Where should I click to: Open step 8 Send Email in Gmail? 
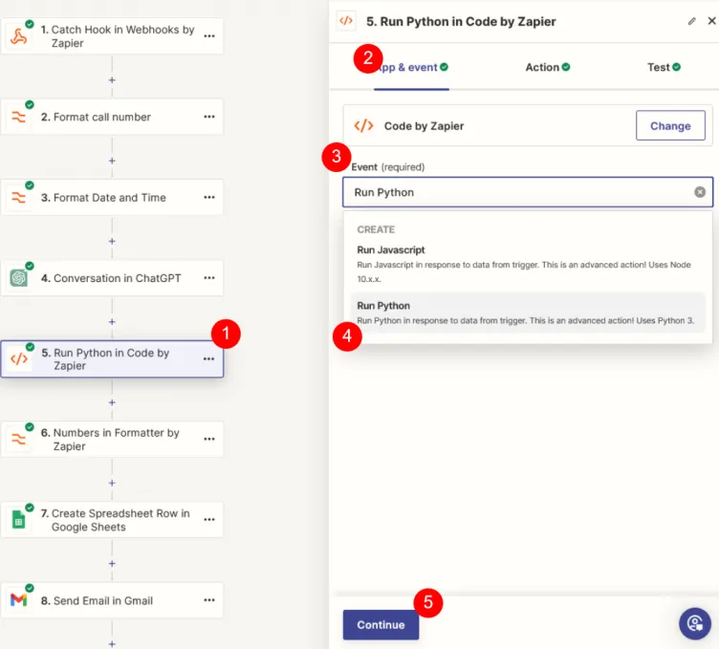point(112,600)
